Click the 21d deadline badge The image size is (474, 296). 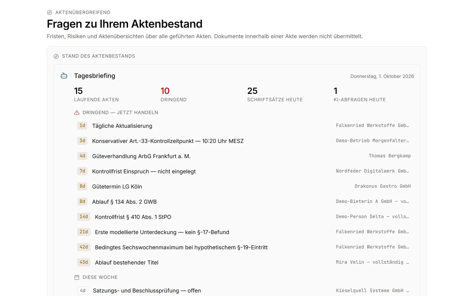coord(84,232)
